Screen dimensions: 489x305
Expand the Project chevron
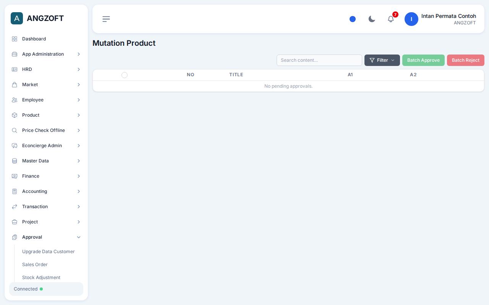tap(79, 222)
